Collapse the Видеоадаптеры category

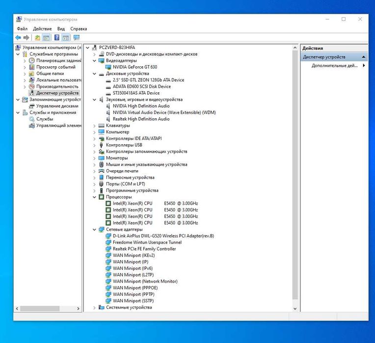[94, 61]
